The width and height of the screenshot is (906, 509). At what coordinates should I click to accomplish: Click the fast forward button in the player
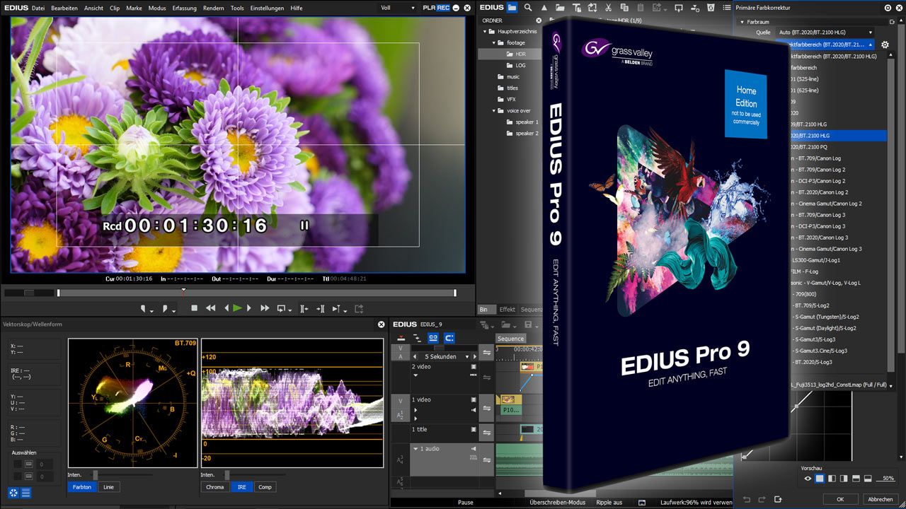coord(265,308)
